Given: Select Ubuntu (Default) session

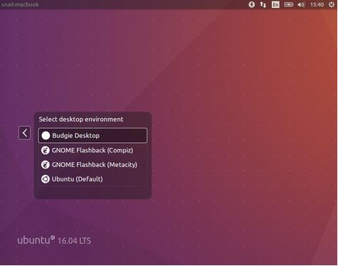Looking at the screenshot, I should point(93,179).
